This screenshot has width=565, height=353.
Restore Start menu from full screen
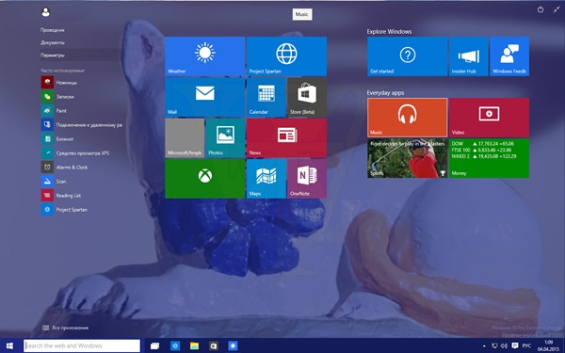557,9
